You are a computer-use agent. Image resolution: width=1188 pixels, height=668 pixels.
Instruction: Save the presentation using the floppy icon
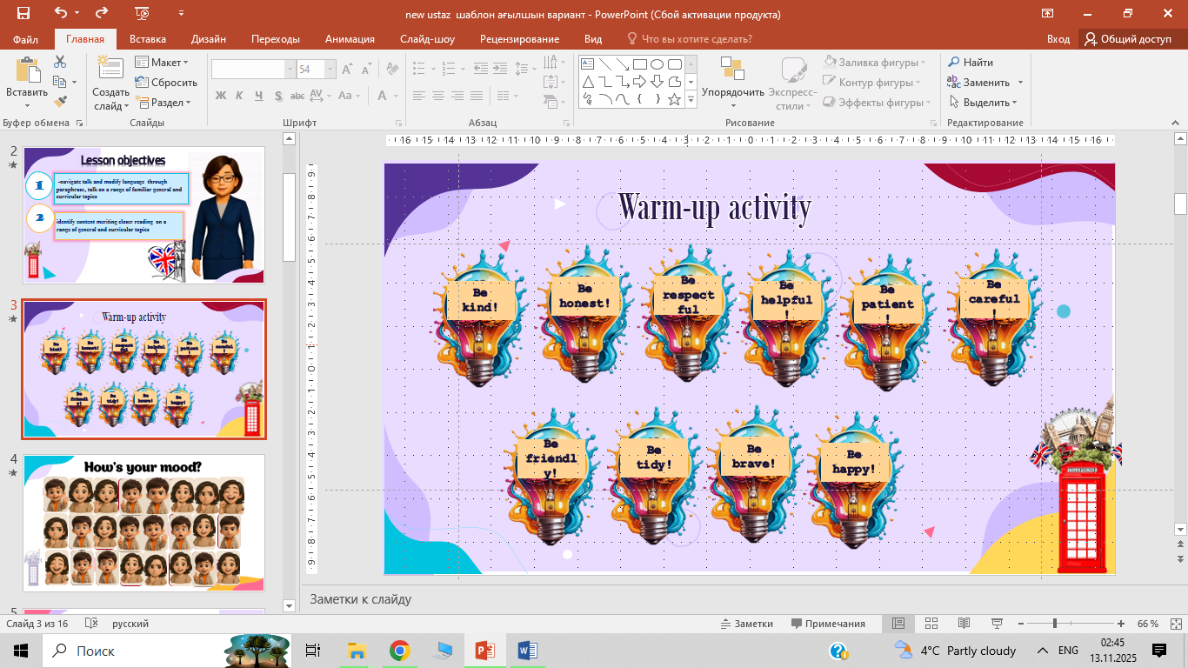23,14
